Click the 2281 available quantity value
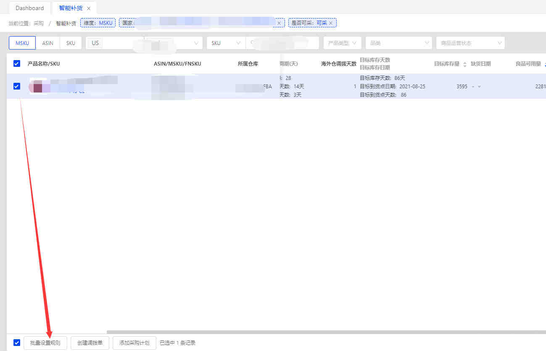546x351 pixels. pyautogui.click(x=540, y=87)
